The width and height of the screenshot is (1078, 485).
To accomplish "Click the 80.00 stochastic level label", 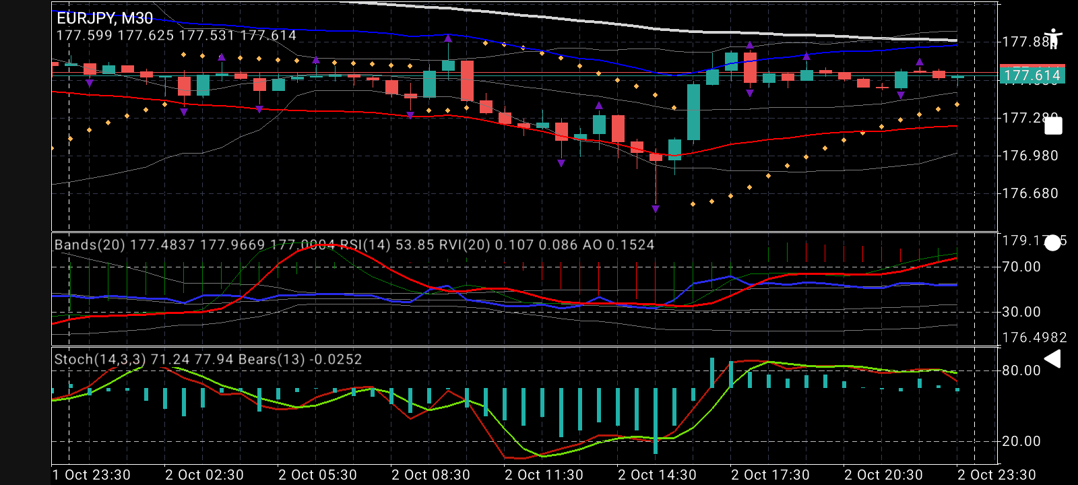I will pos(1021,370).
